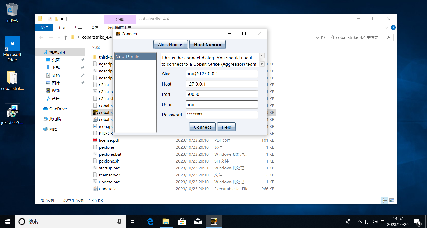The width and height of the screenshot is (427, 228).
Task: Click the Windows Start button
Action: pyautogui.click(x=8, y=222)
